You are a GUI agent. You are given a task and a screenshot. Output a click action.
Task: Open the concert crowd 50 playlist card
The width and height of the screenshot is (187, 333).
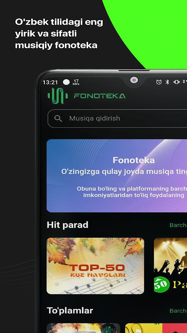click(170, 266)
